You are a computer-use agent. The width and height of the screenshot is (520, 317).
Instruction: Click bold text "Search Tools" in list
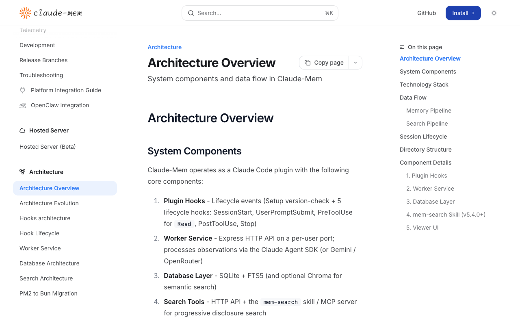click(184, 302)
